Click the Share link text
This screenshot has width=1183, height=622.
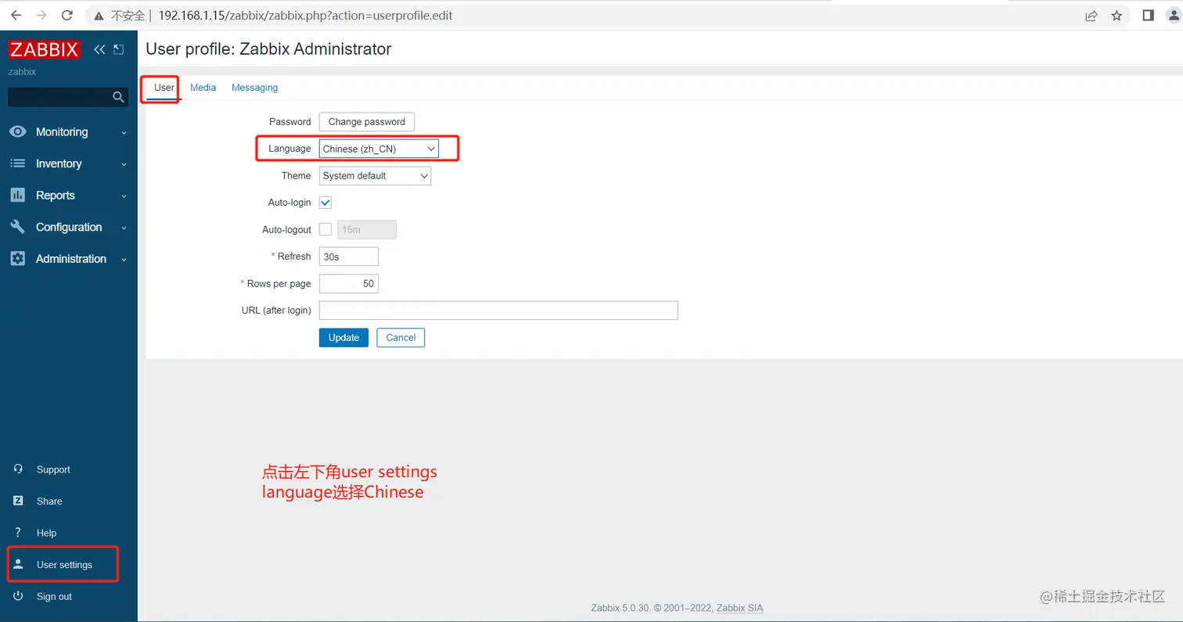tap(49, 501)
